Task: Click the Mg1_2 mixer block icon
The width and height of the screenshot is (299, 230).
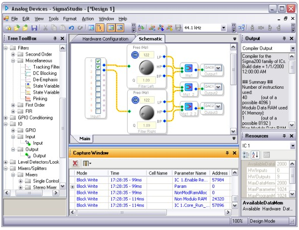Action: pyautogui.click(x=189, y=87)
